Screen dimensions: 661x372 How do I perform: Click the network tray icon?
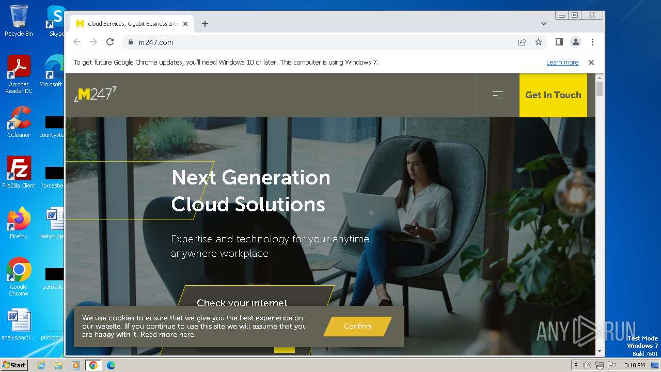click(600, 365)
